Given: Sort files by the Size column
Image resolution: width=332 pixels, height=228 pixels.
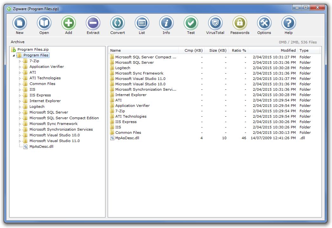Looking at the screenshot, I should point(217,50).
